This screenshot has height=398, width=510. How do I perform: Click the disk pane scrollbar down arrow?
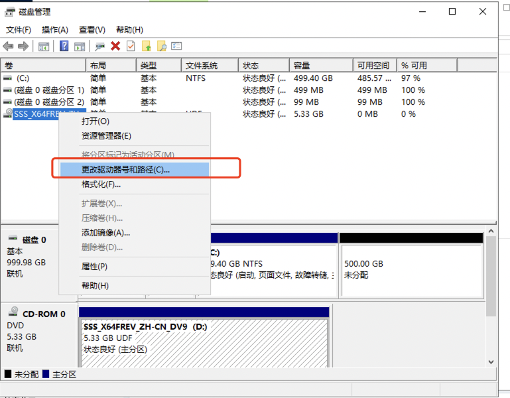[491, 362]
